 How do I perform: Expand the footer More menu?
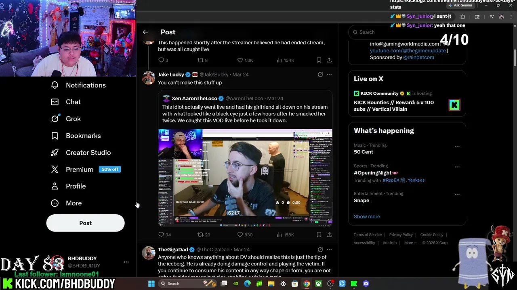(x=411, y=243)
